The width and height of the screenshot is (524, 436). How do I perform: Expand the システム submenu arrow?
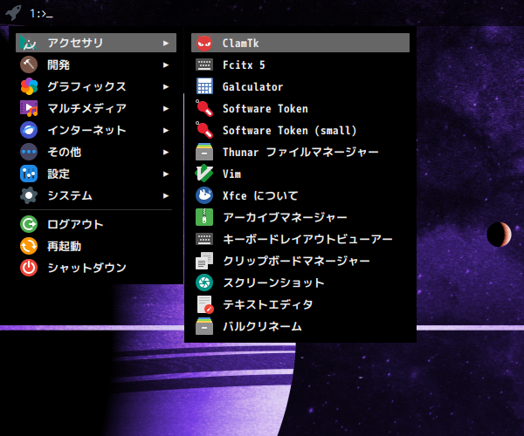(x=166, y=196)
